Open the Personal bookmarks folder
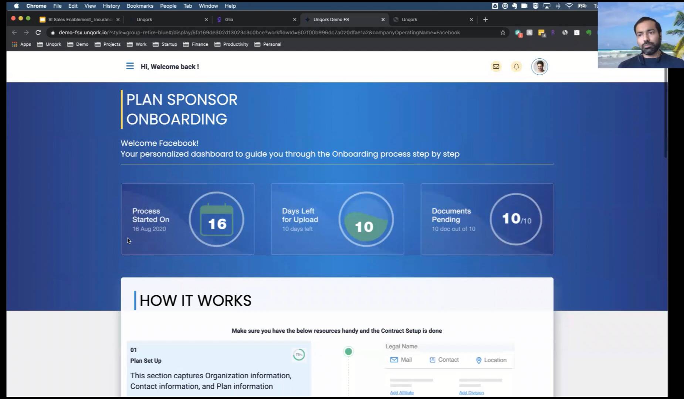Viewport: 684px width, 399px height. click(x=268, y=44)
